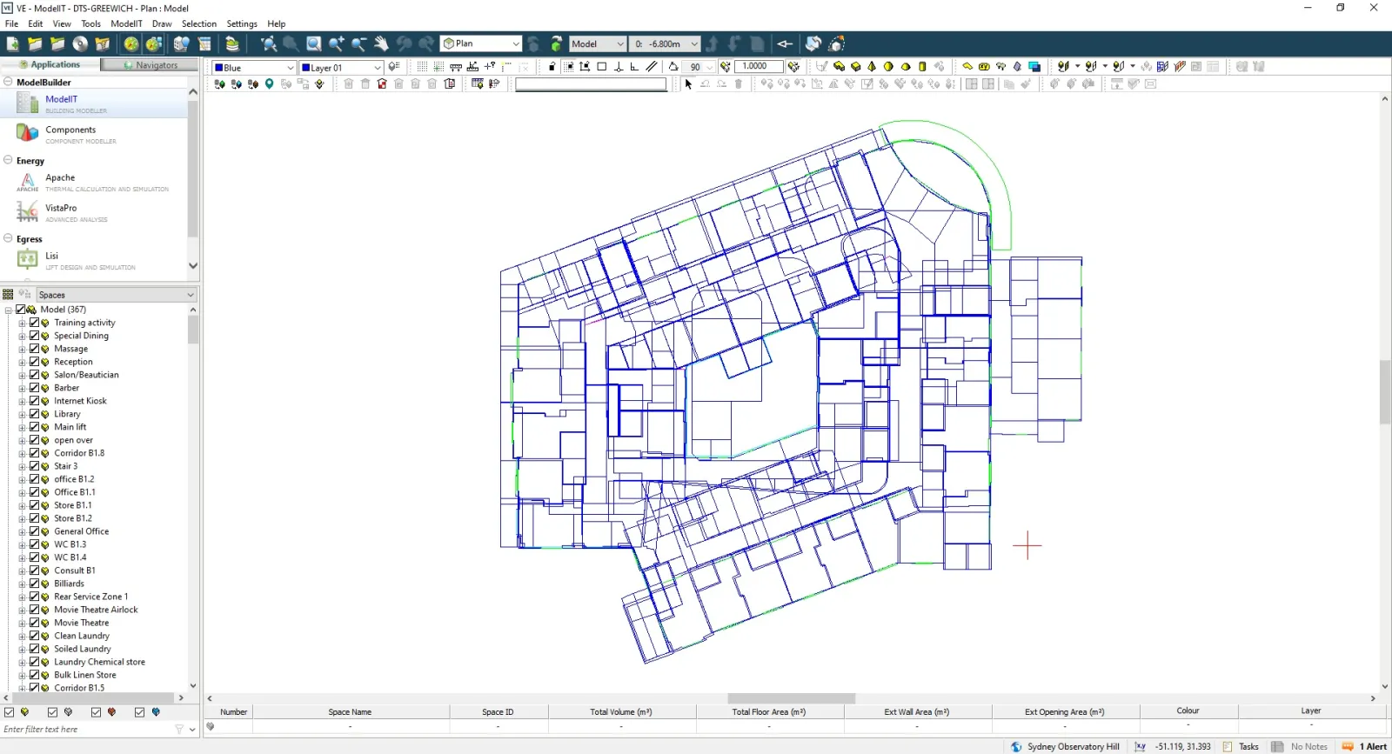Open the Selection menu
Viewport: 1392px width, 754px height.
coord(199,23)
